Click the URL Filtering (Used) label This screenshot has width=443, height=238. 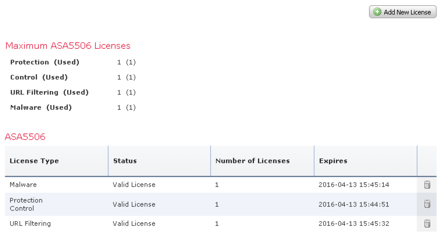[49, 92]
